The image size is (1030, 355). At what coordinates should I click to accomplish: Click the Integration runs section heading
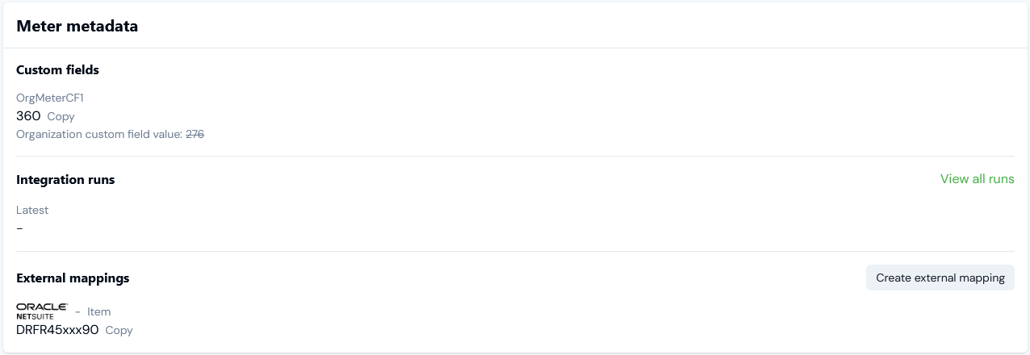[65, 180]
